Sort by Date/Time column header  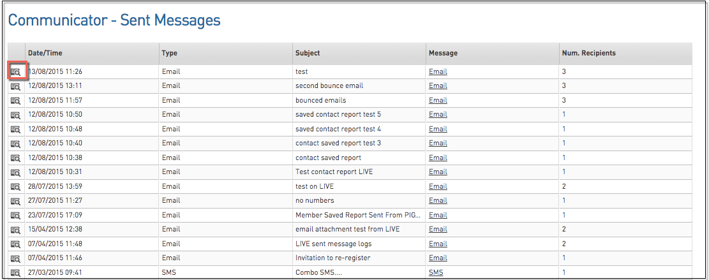[45, 53]
